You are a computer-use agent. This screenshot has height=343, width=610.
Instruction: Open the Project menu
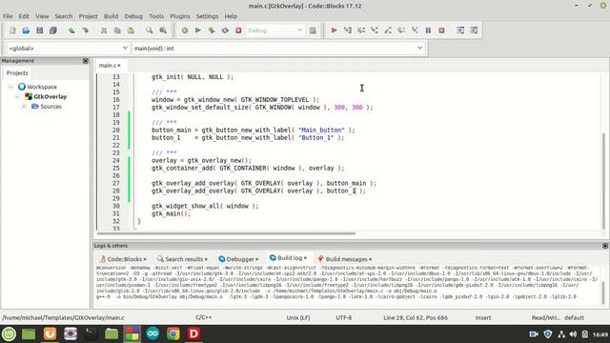pyautogui.click(x=89, y=16)
